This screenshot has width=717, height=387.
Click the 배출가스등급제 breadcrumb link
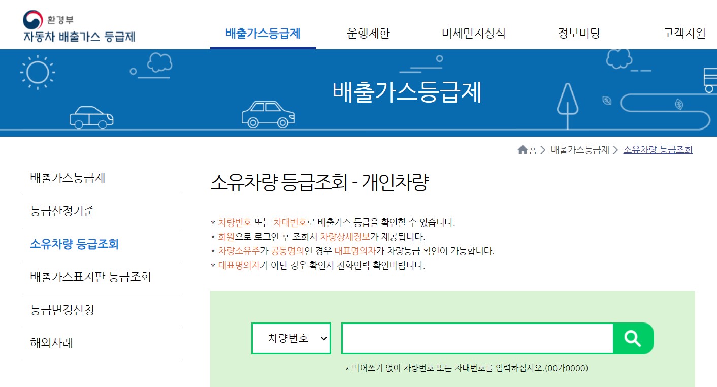click(x=580, y=150)
